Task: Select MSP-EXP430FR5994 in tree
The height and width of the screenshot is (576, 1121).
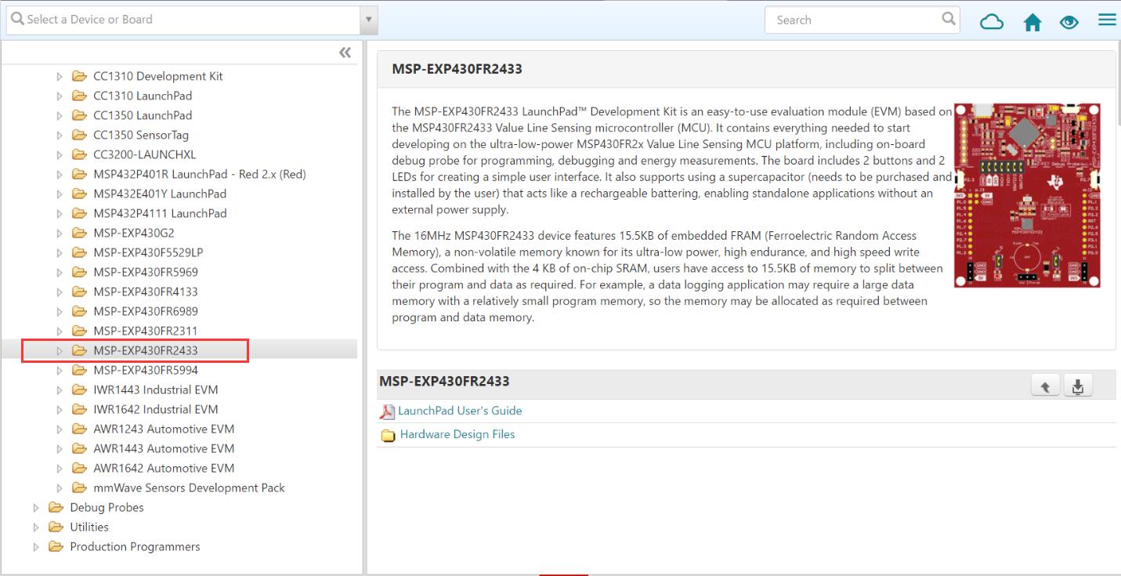Action: [146, 370]
